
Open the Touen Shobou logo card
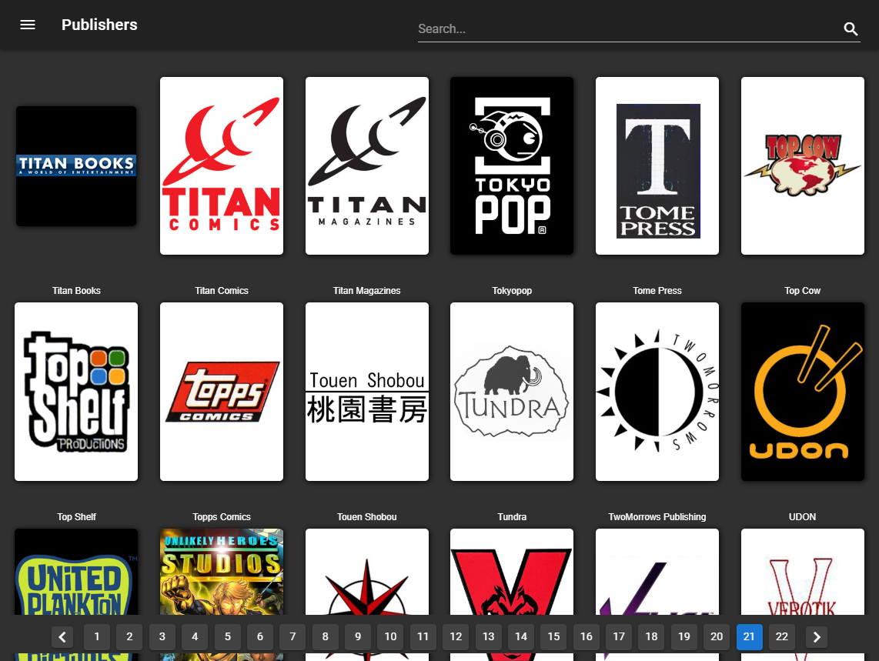point(366,392)
